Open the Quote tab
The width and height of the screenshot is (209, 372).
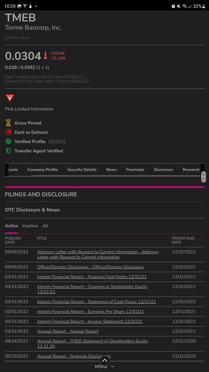(x=12, y=170)
